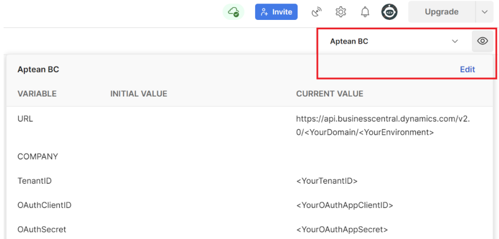Click the INITIAL VALUE column header

(139, 94)
